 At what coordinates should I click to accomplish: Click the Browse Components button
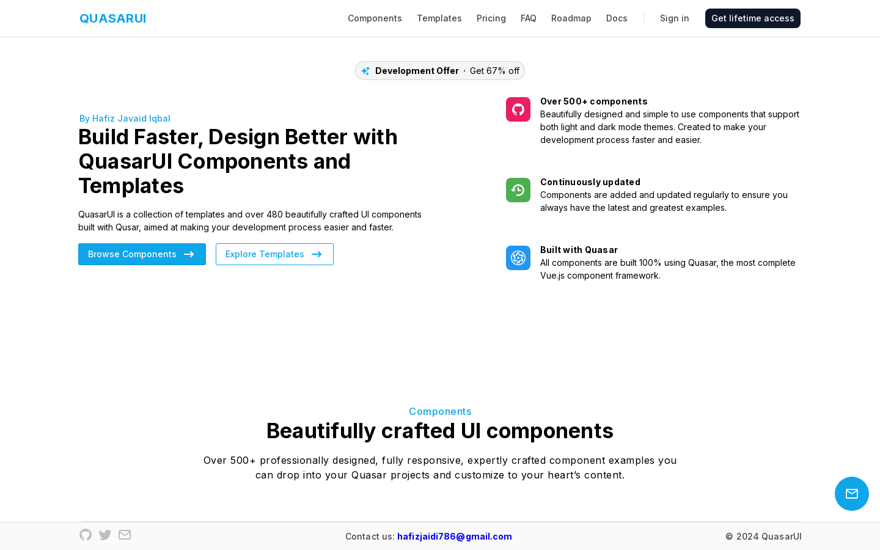pyautogui.click(x=142, y=254)
